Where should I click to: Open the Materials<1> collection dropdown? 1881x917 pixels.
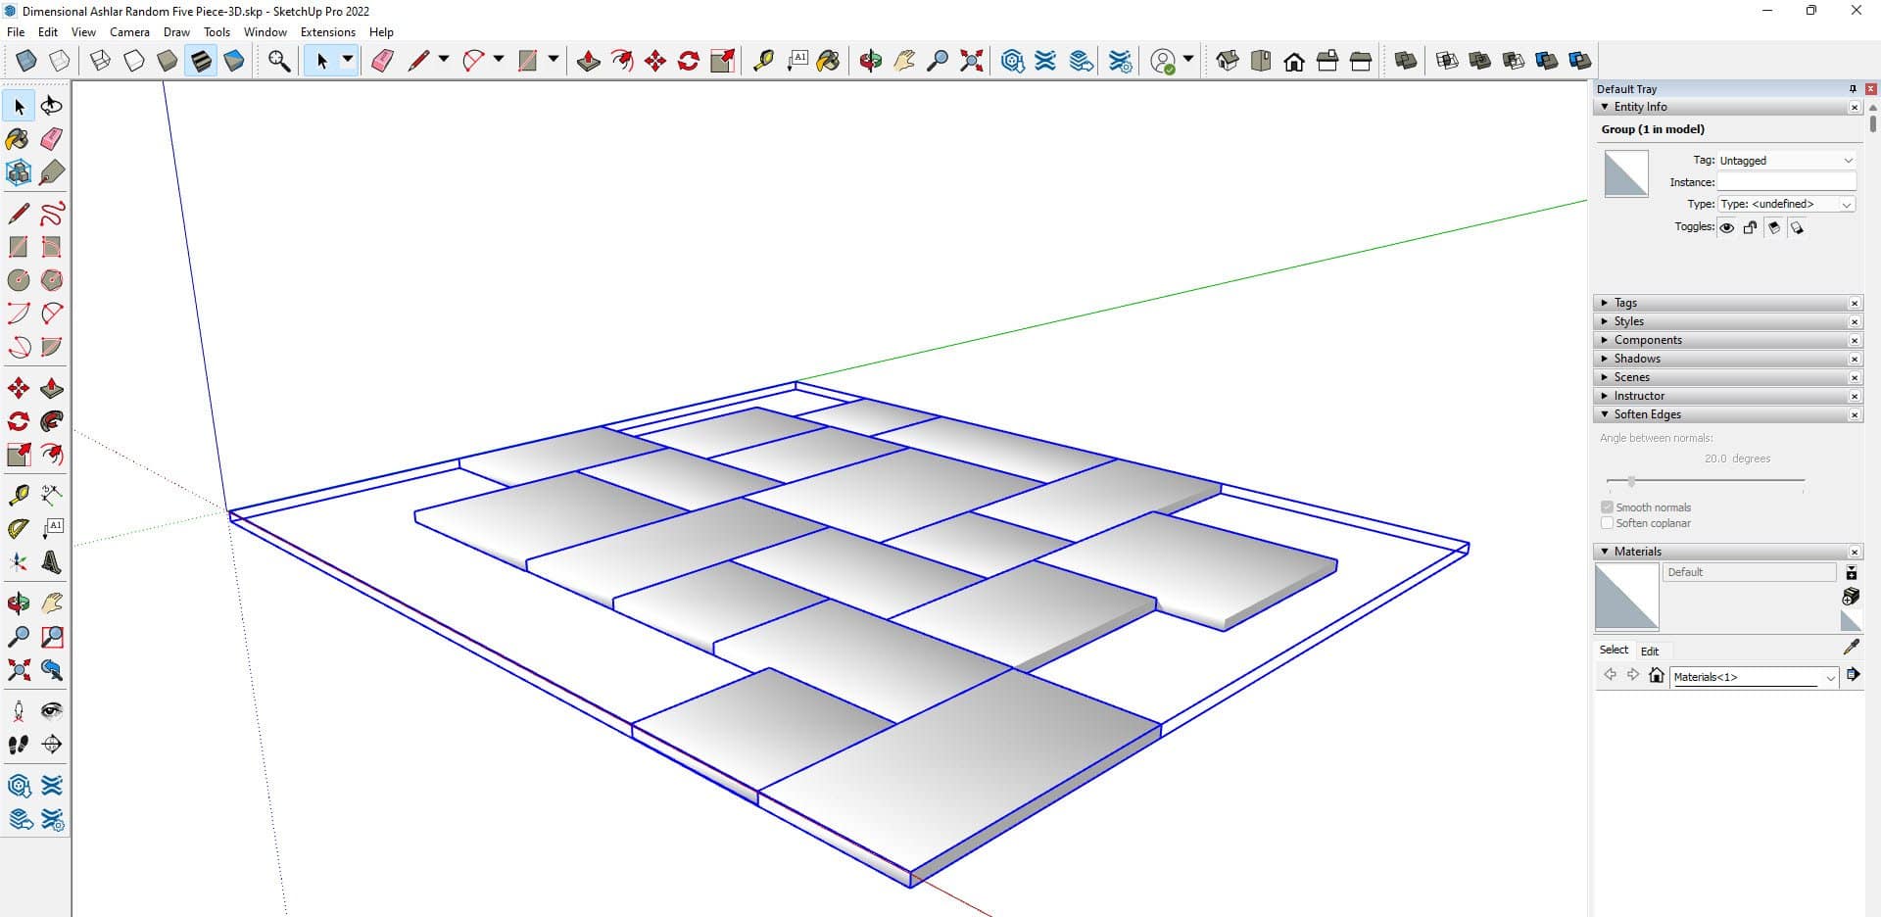1829,677
